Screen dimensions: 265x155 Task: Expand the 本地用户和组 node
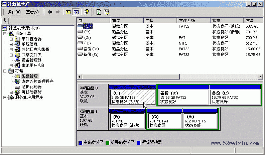(11, 66)
